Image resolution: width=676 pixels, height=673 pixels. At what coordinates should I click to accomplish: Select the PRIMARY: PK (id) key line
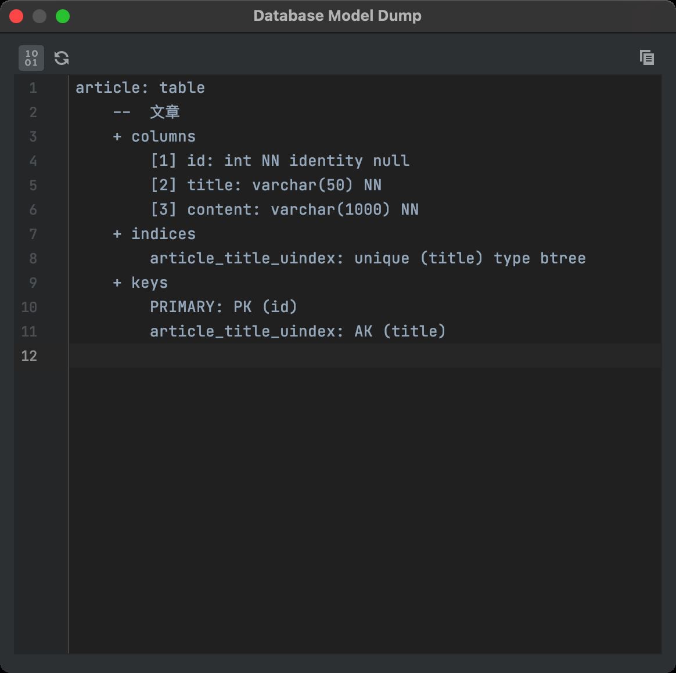click(x=224, y=307)
